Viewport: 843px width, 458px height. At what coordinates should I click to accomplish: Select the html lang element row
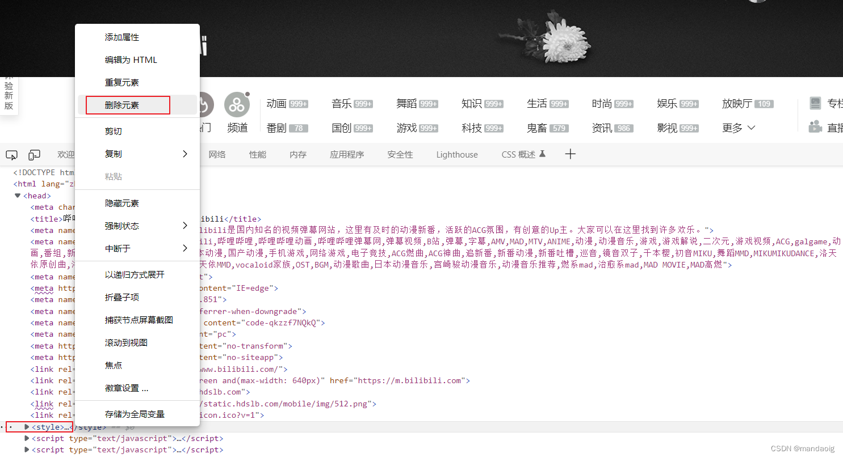click(421, 184)
